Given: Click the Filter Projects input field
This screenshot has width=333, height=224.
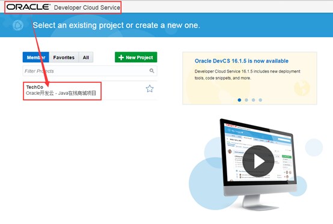Looking at the screenshot, I should pos(90,71).
